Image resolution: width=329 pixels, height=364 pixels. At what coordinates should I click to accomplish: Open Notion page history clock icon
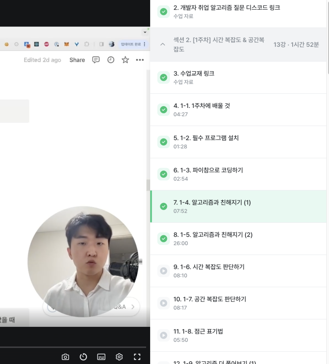[111, 60]
